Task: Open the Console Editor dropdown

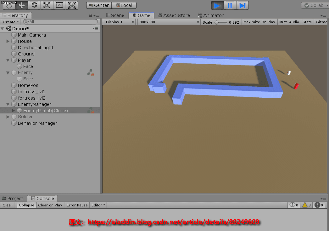Action: [98, 205]
